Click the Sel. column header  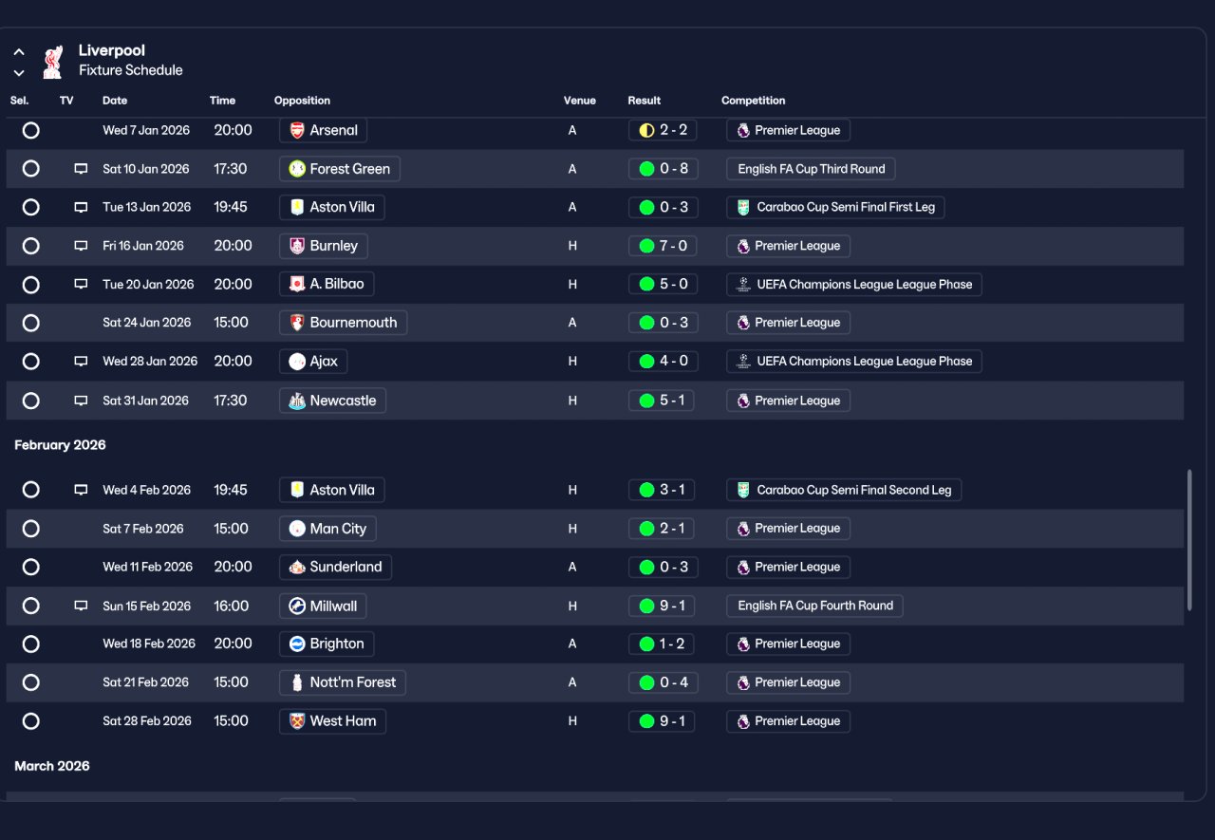[x=20, y=101]
